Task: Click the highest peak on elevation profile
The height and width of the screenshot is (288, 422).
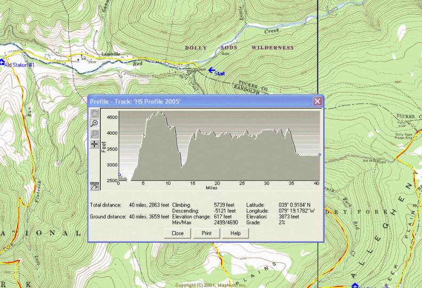Action: 158,112
